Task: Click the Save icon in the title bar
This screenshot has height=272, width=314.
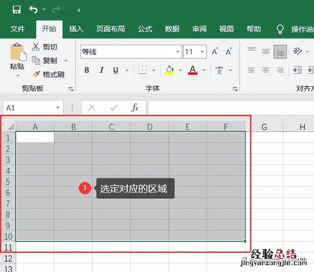Action: pyautogui.click(x=16, y=10)
